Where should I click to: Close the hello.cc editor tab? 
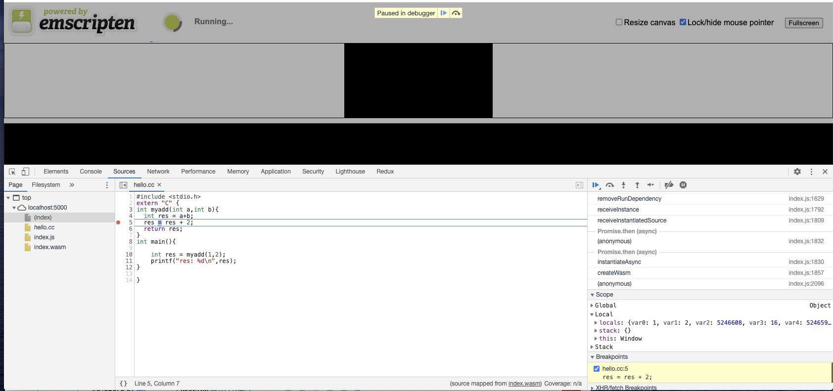point(159,185)
